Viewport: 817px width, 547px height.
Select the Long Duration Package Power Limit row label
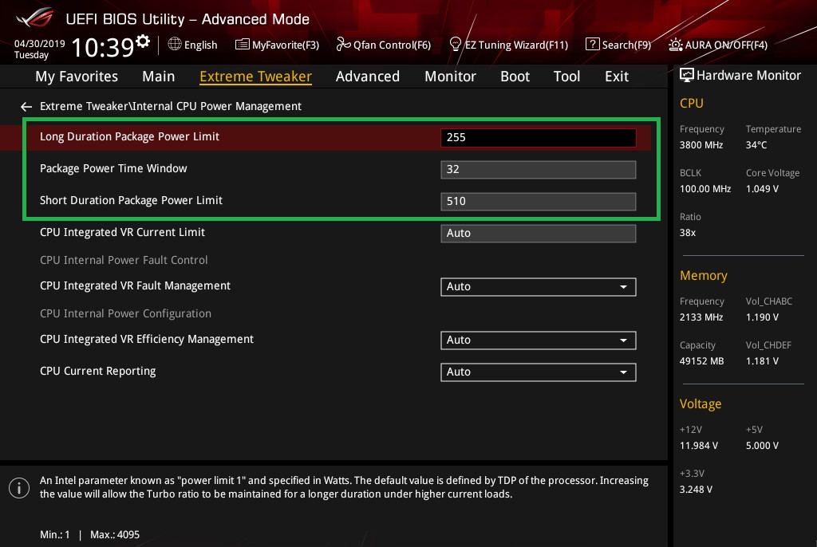point(129,136)
